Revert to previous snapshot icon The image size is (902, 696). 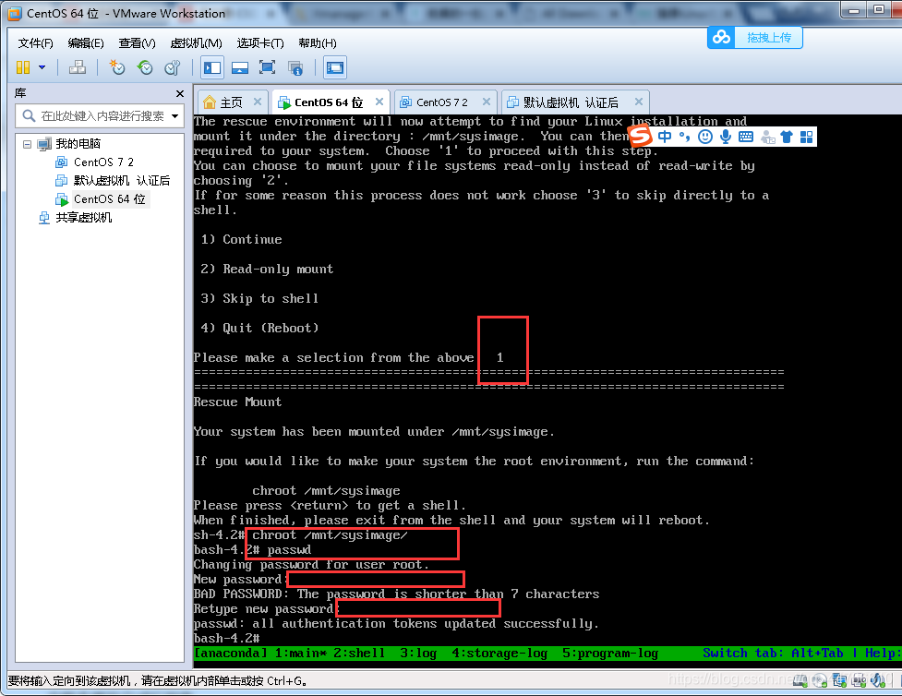point(145,67)
